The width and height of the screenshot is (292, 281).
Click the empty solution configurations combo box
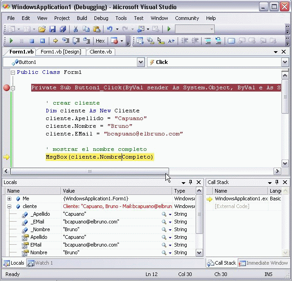coord(195,29)
